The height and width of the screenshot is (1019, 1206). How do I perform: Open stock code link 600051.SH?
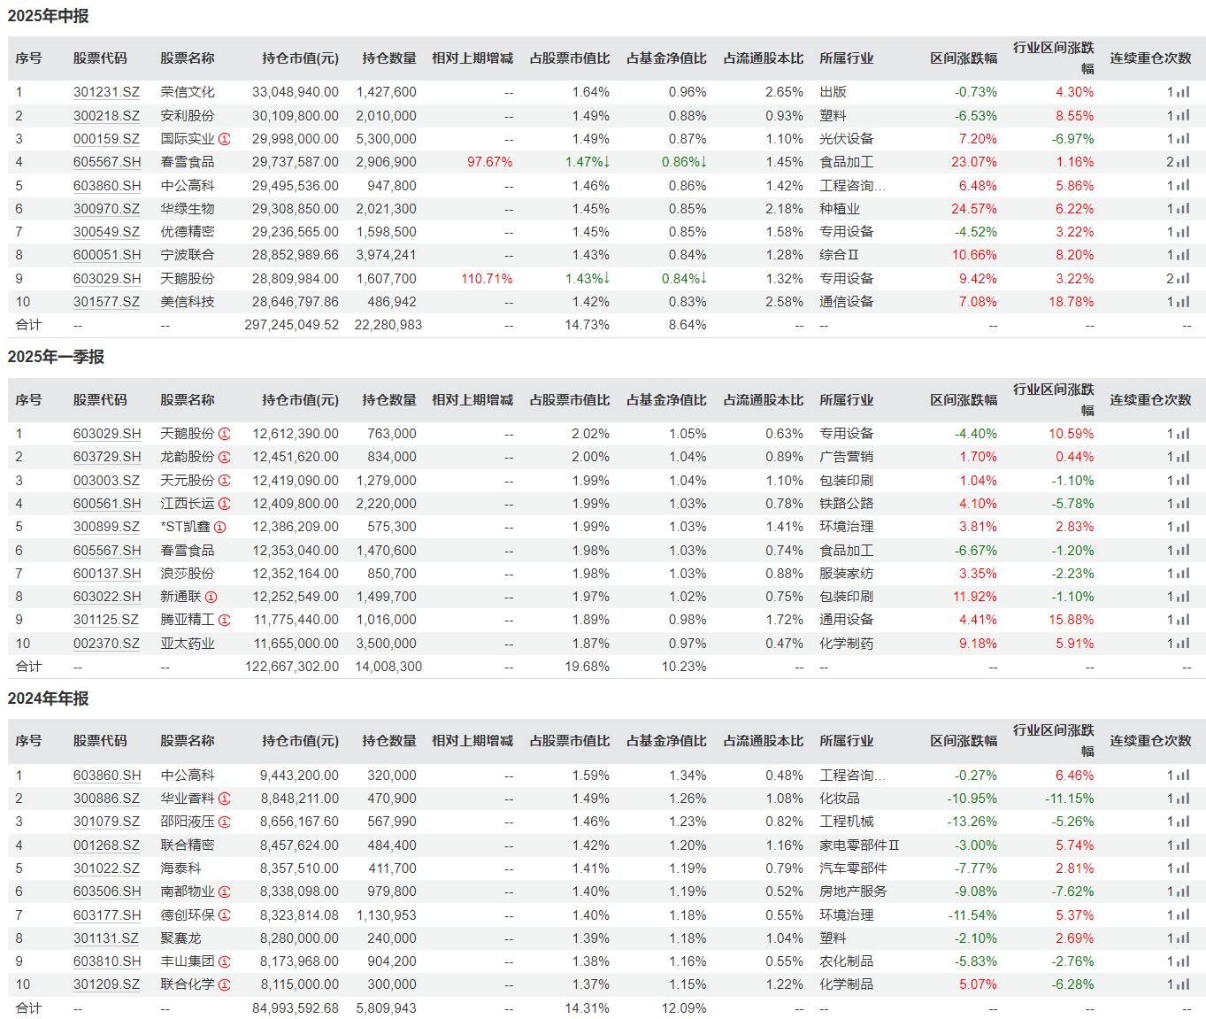coord(107,255)
